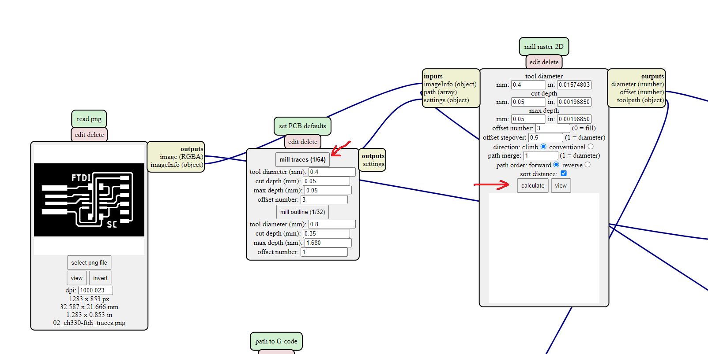Click toolpath (object) output

(x=640, y=100)
